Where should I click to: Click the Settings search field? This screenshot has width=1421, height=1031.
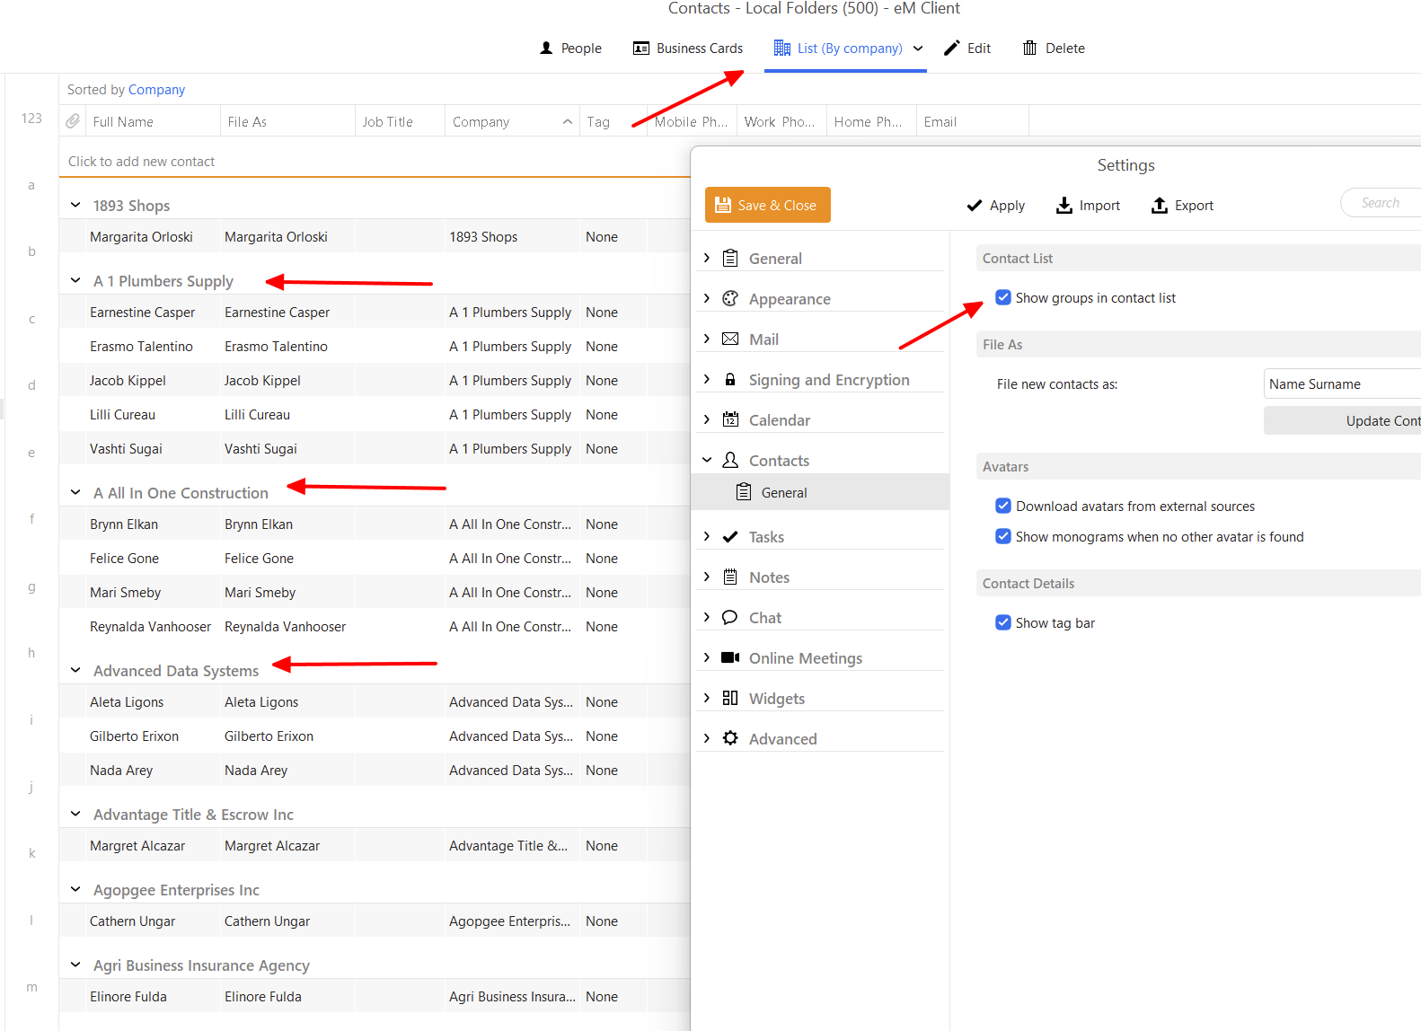coord(1381,203)
